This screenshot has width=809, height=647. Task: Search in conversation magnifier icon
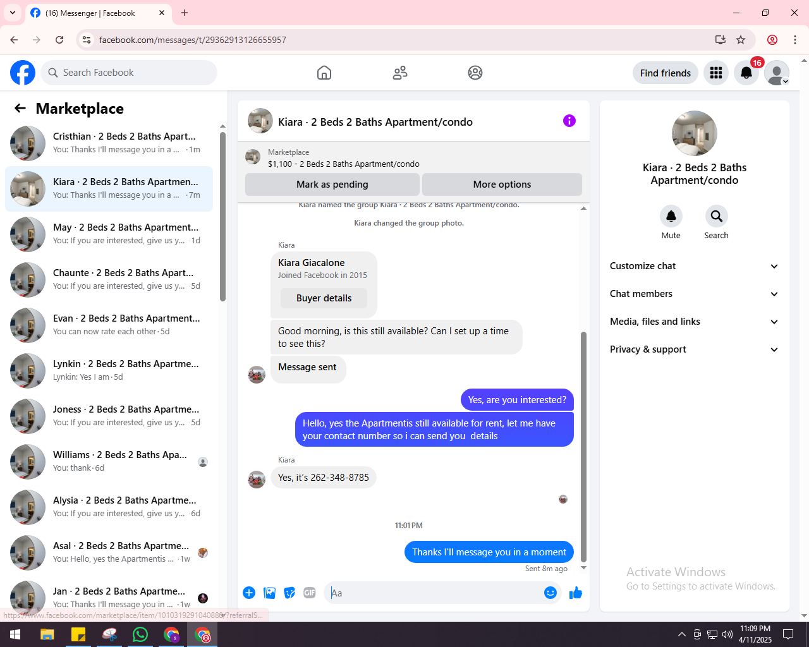click(717, 216)
